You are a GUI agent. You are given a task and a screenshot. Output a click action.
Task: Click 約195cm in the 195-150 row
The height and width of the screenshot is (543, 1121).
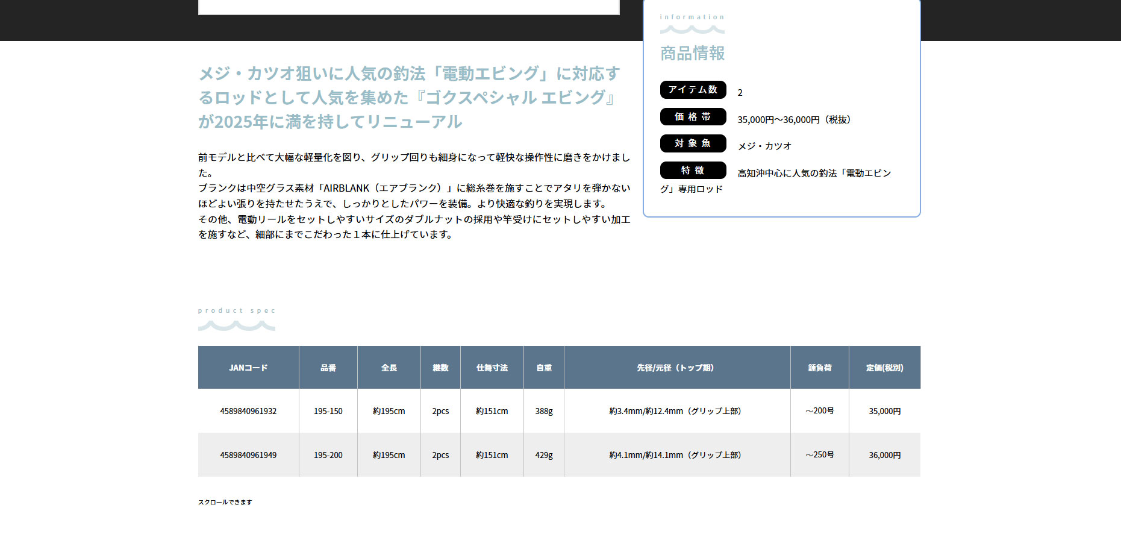389,411
